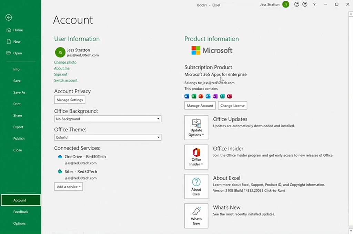Click the frown face feedback icon

(x=305, y=4)
